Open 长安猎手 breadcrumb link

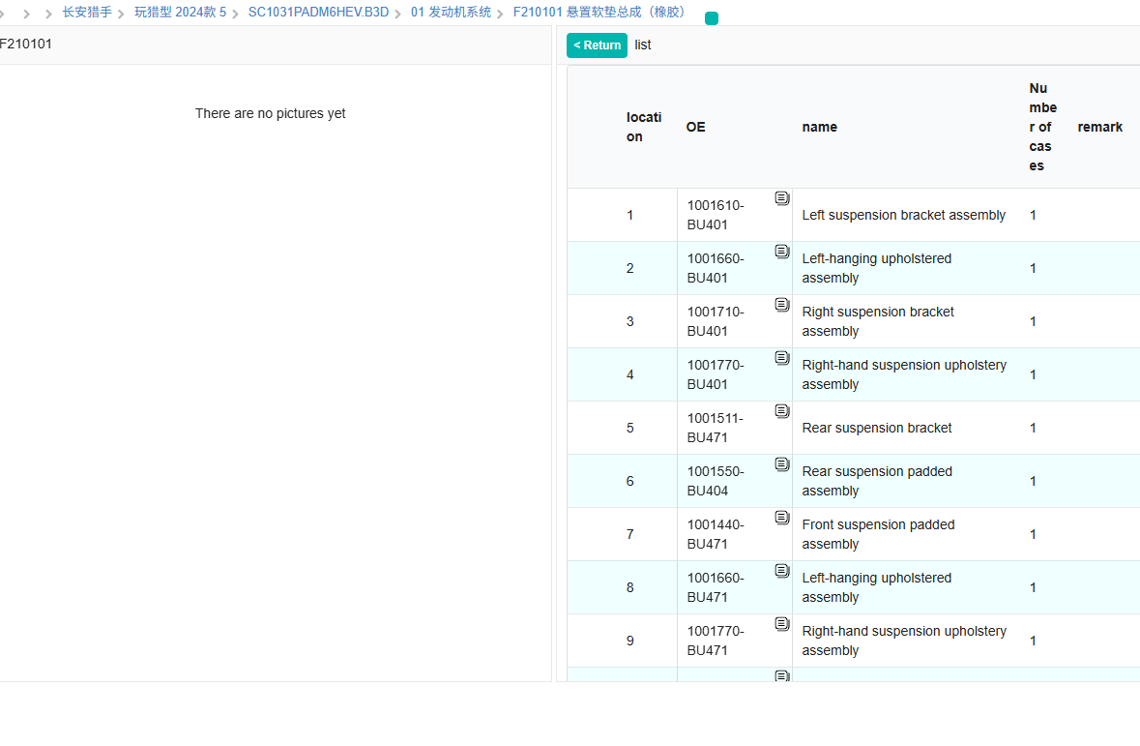pyautogui.click(x=86, y=13)
